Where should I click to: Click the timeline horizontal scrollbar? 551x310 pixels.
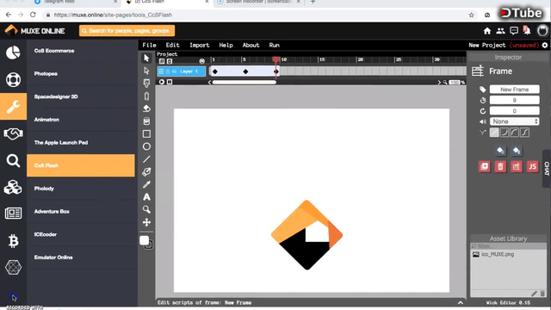[245, 83]
